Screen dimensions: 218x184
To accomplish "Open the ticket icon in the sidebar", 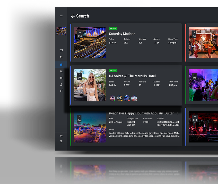I will 61,50.
